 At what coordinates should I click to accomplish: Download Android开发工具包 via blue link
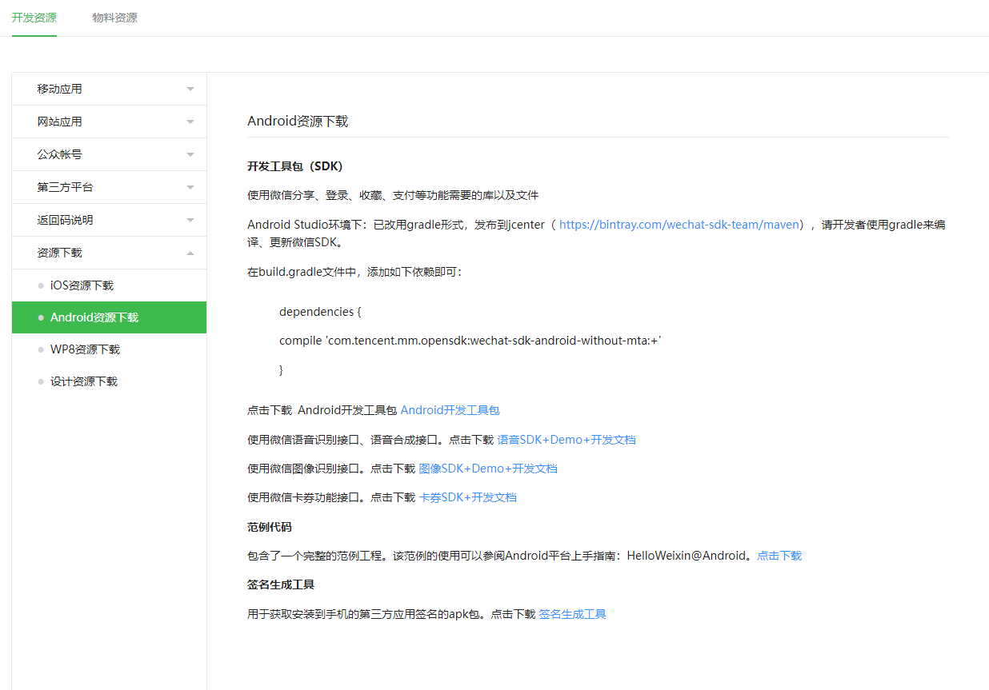coord(450,410)
